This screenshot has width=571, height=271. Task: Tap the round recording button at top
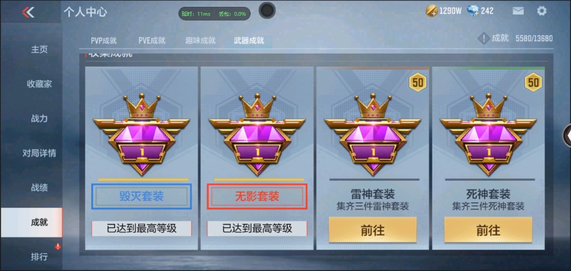click(x=267, y=10)
